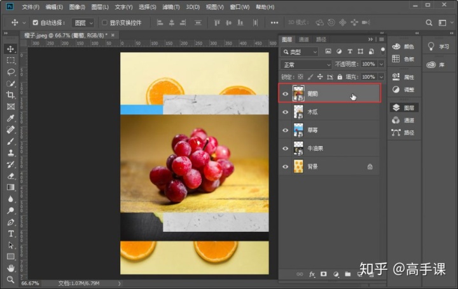Hide the 草莓 layer
The width and height of the screenshot is (458, 289).
pyautogui.click(x=286, y=130)
